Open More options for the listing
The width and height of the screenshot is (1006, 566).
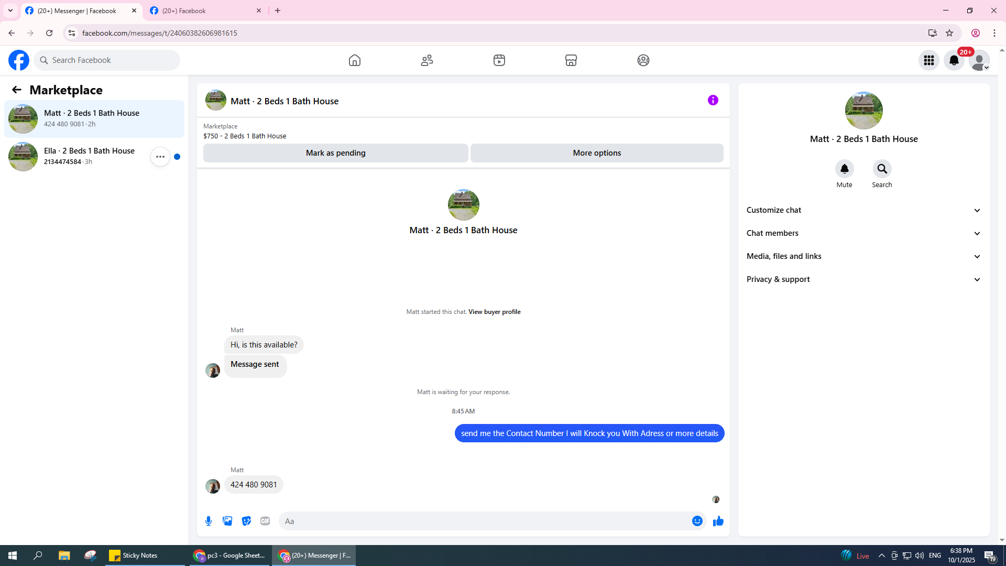[x=597, y=153]
